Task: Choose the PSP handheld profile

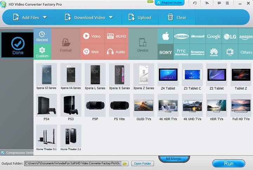Action: [x=95, y=107]
